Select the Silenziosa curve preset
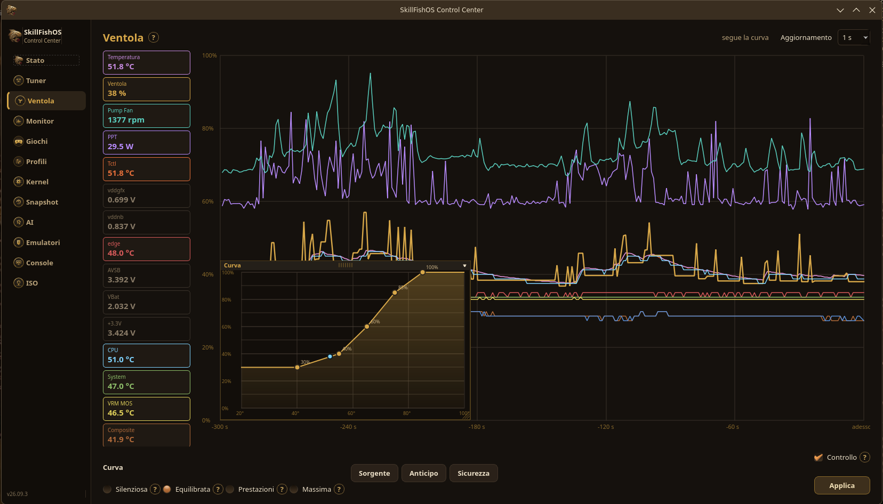 pyautogui.click(x=108, y=489)
